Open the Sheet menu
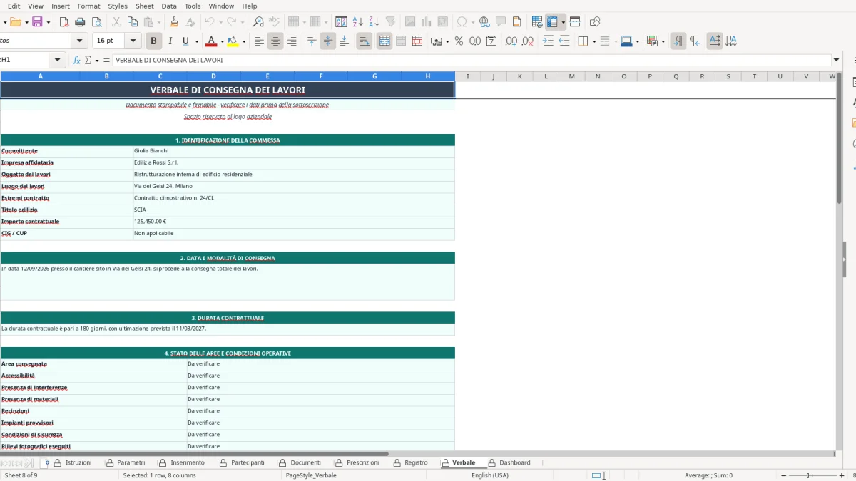The height and width of the screenshot is (481, 856). pyautogui.click(x=144, y=6)
